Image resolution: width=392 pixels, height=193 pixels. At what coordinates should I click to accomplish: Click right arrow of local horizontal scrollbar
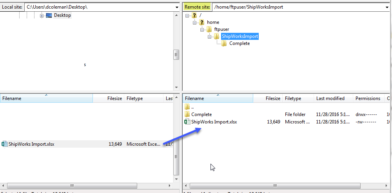coord(170,186)
